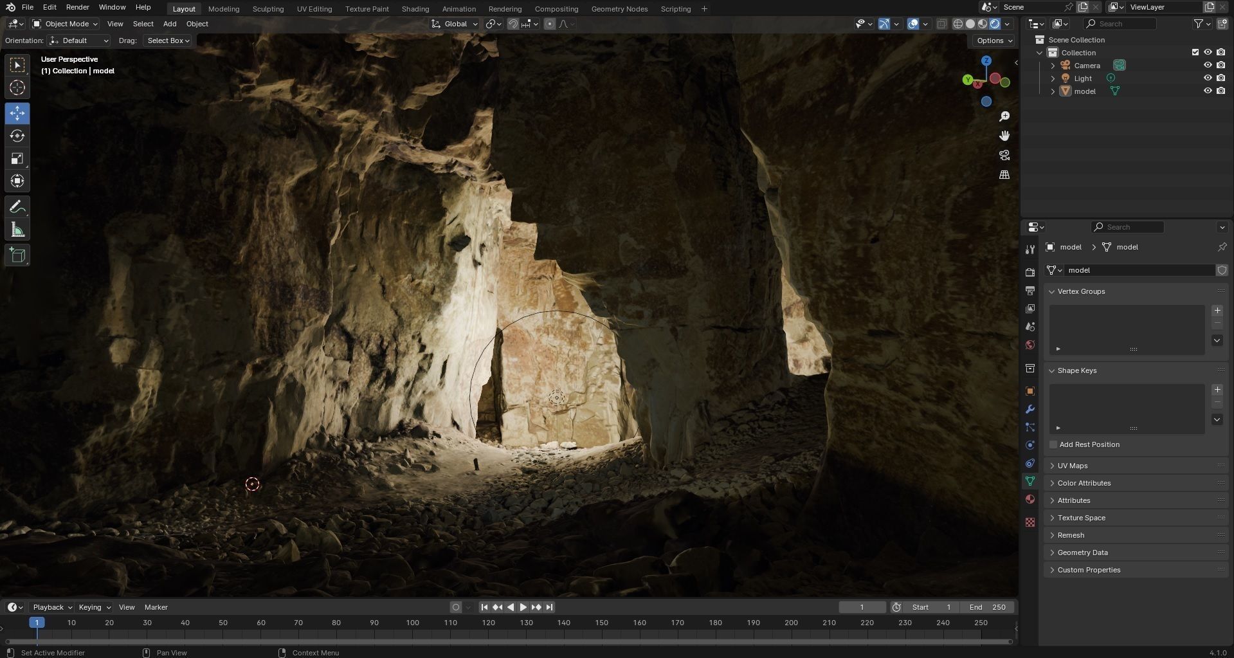
Task: Open the Material properties tab
Action: tap(1030, 499)
